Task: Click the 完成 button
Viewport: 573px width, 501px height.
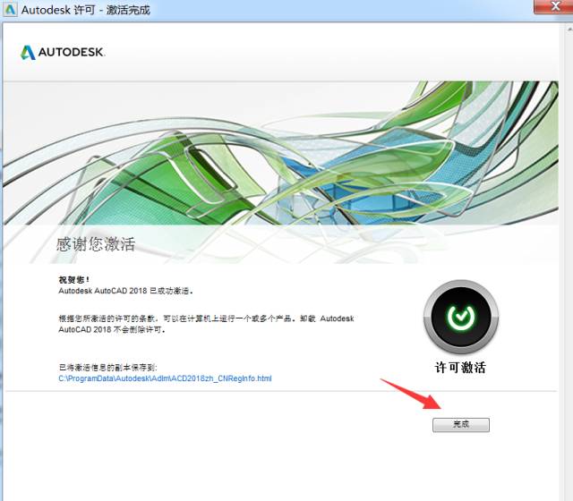Action: (460, 425)
